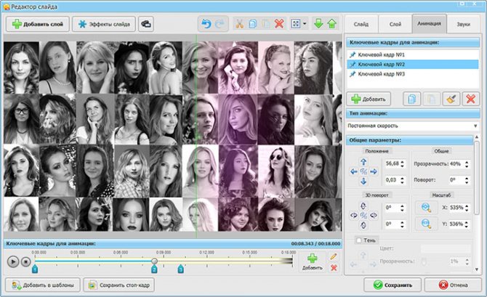Move the layer down with the green down arrow
The height and width of the screenshot is (297, 487).
318,24
